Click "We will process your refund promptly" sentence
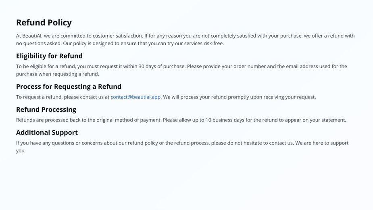This screenshot has height=210, width=373. point(206,97)
